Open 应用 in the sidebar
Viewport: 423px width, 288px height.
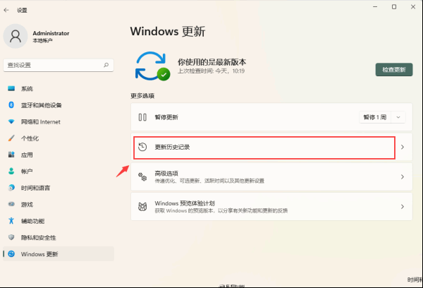pos(59,155)
